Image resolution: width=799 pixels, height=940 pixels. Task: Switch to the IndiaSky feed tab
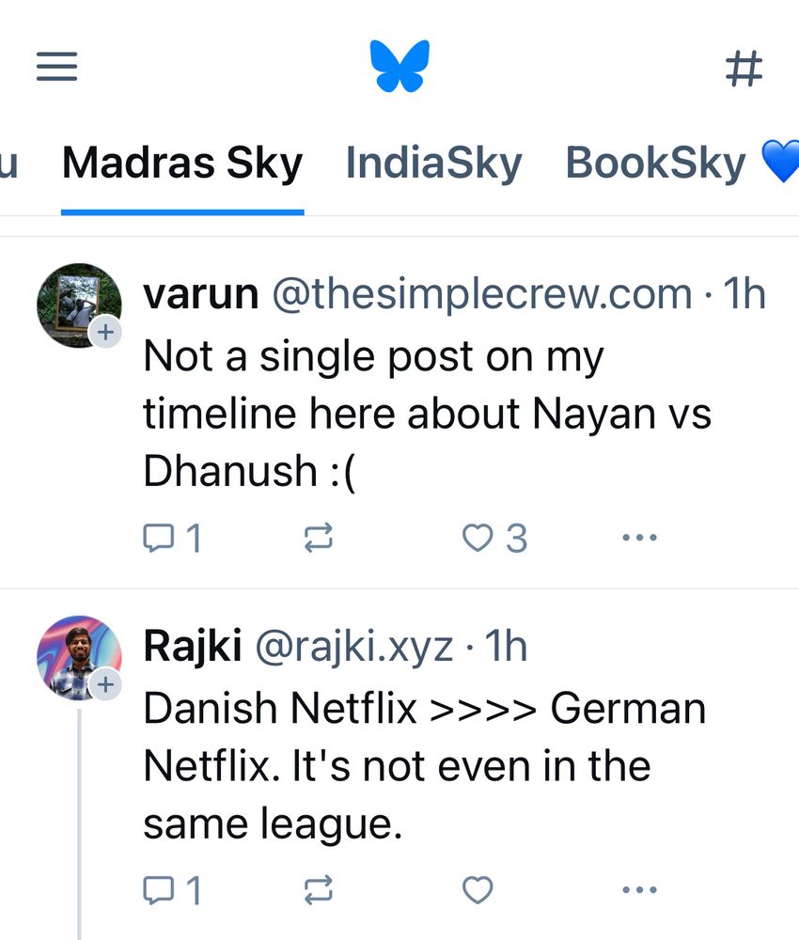(433, 164)
